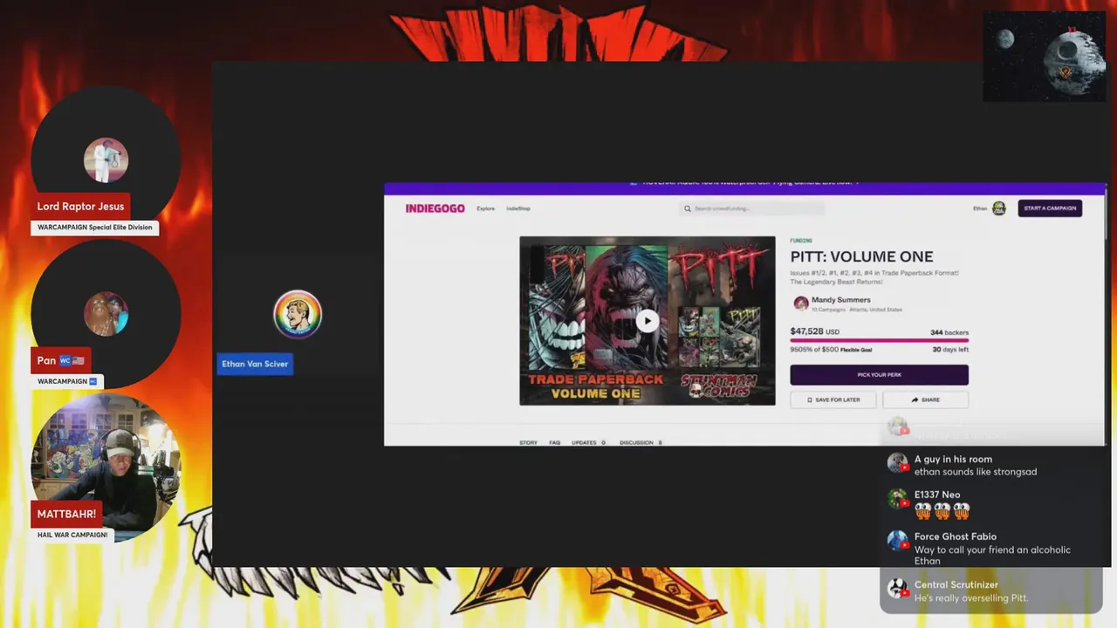1117x628 pixels.
Task: Click the Ethan Van Sciver name label
Action: 255,364
